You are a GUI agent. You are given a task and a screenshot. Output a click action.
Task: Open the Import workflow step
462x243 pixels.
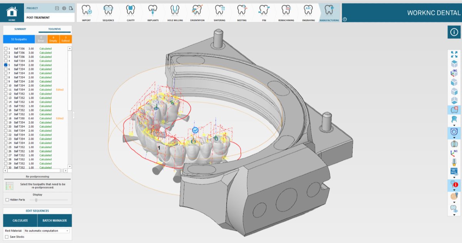tap(87, 13)
